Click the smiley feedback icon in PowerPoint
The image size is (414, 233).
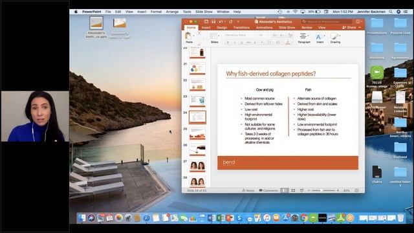358,21
